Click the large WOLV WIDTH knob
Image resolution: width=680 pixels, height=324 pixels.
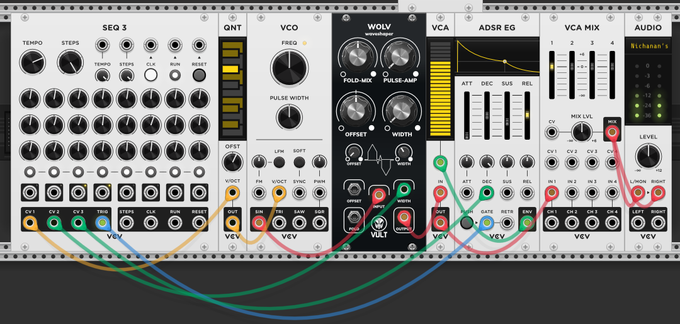pos(400,111)
